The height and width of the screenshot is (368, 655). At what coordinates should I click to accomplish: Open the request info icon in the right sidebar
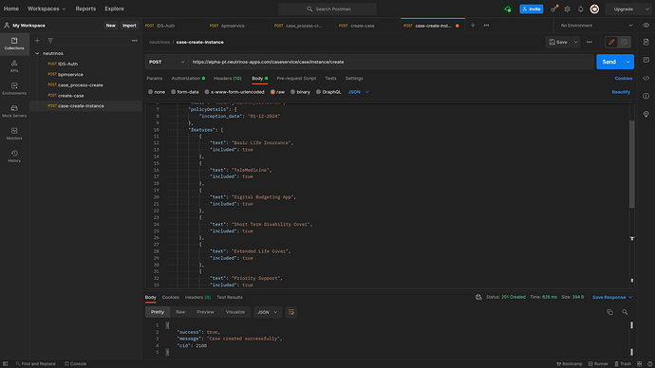(646, 96)
